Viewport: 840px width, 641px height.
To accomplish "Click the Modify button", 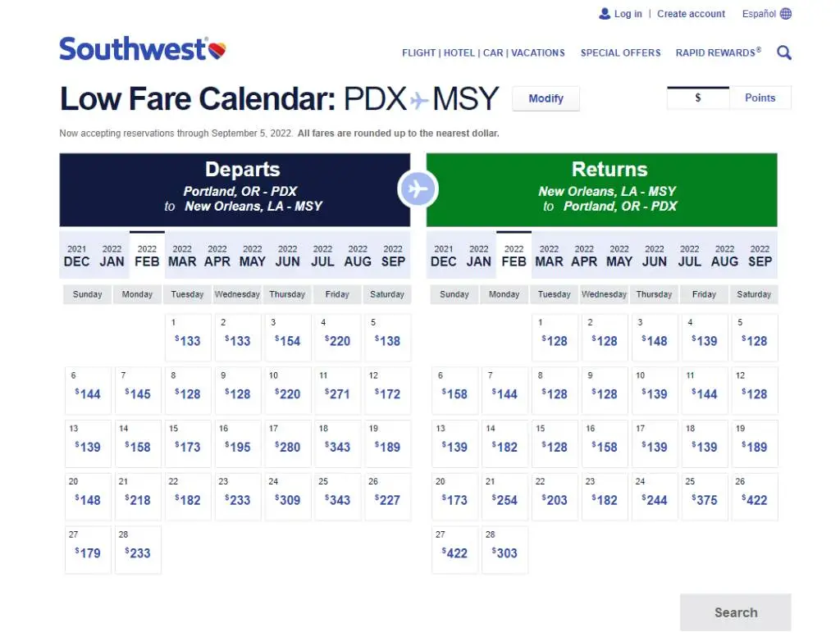I will (x=546, y=98).
